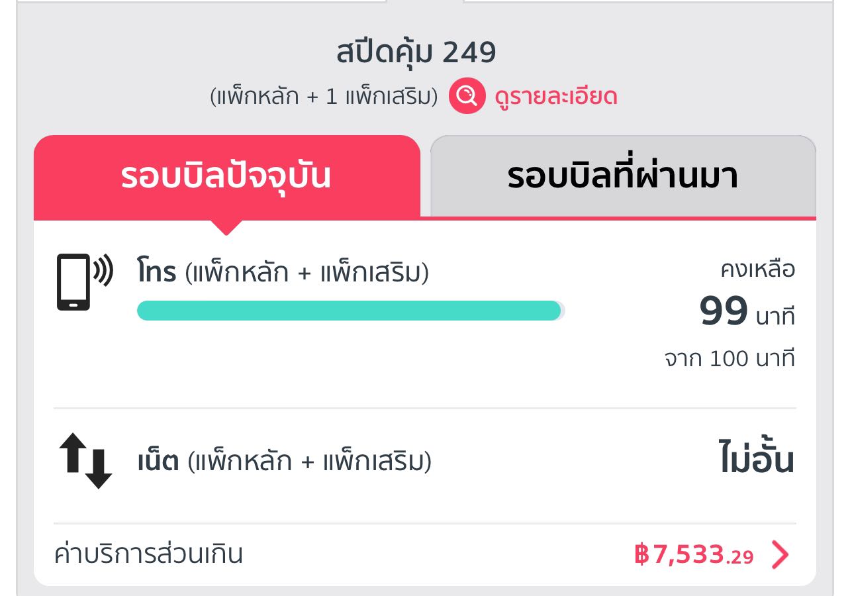Tap the ไม่อั้น unlimited internet text
Viewport: 850px width, 596px height.
coord(756,461)
